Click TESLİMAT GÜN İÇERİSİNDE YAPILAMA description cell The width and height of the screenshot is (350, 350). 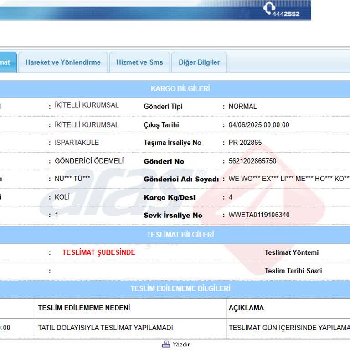(288, 328)
